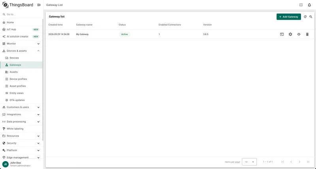Screen dimensions: 316x169
Task: Refresh the gateway list
Action: pyautogui.click(x=305, y=17)
